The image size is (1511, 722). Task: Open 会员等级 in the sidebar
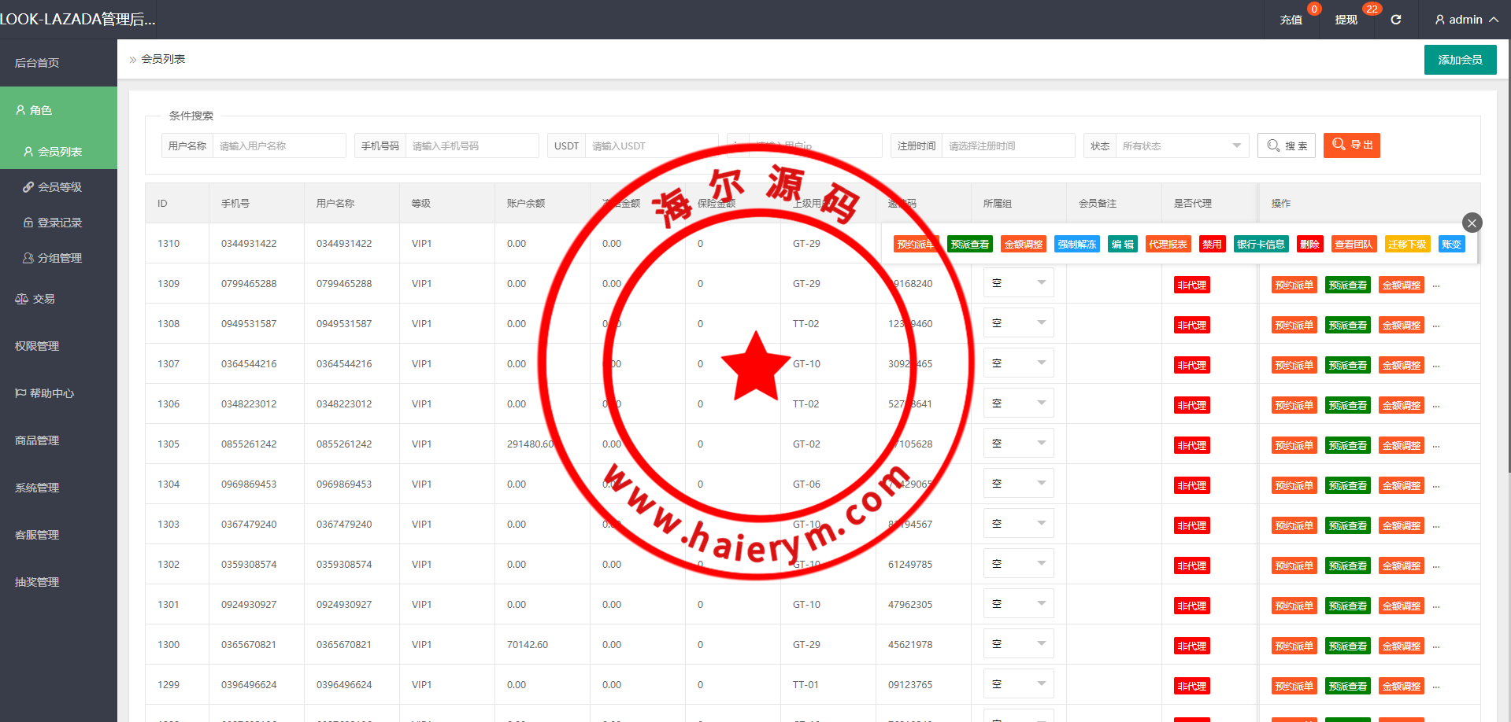59,187
